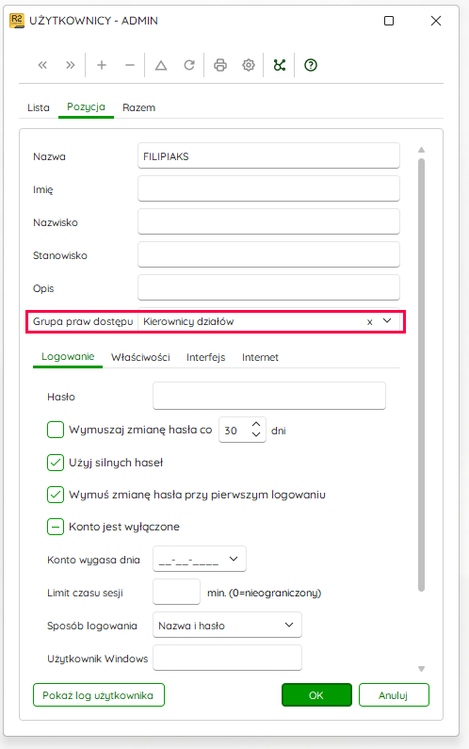Viewport: 469px width, 749px height.
Task: Switch to Lista tab
Action: pyautogui.click(x=39, y=107)
